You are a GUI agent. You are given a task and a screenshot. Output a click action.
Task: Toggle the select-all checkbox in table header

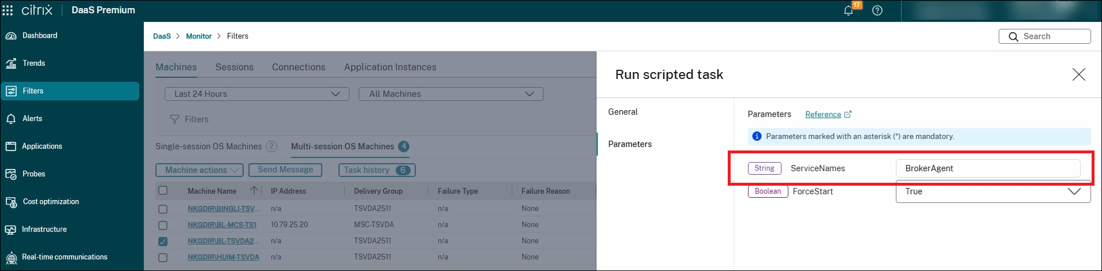(x=163, y=191)
